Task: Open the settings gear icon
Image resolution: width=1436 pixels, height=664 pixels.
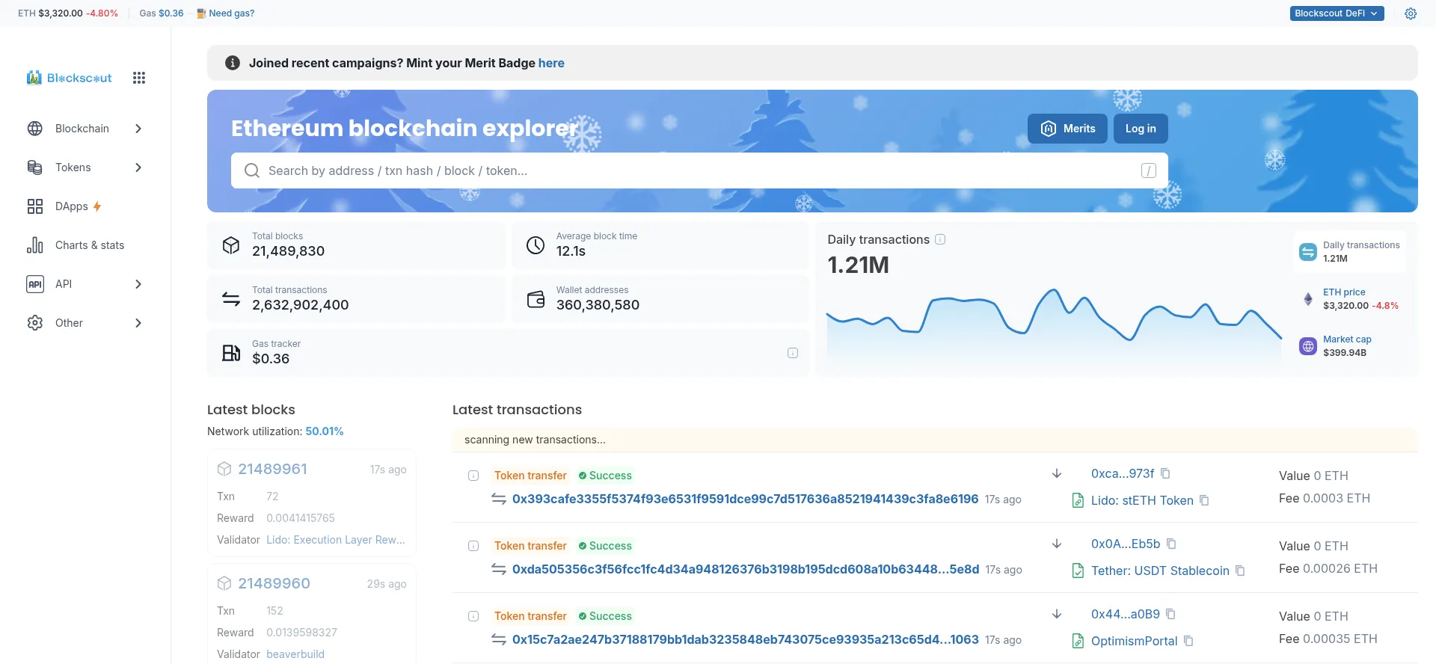Action: point(1411,13)
